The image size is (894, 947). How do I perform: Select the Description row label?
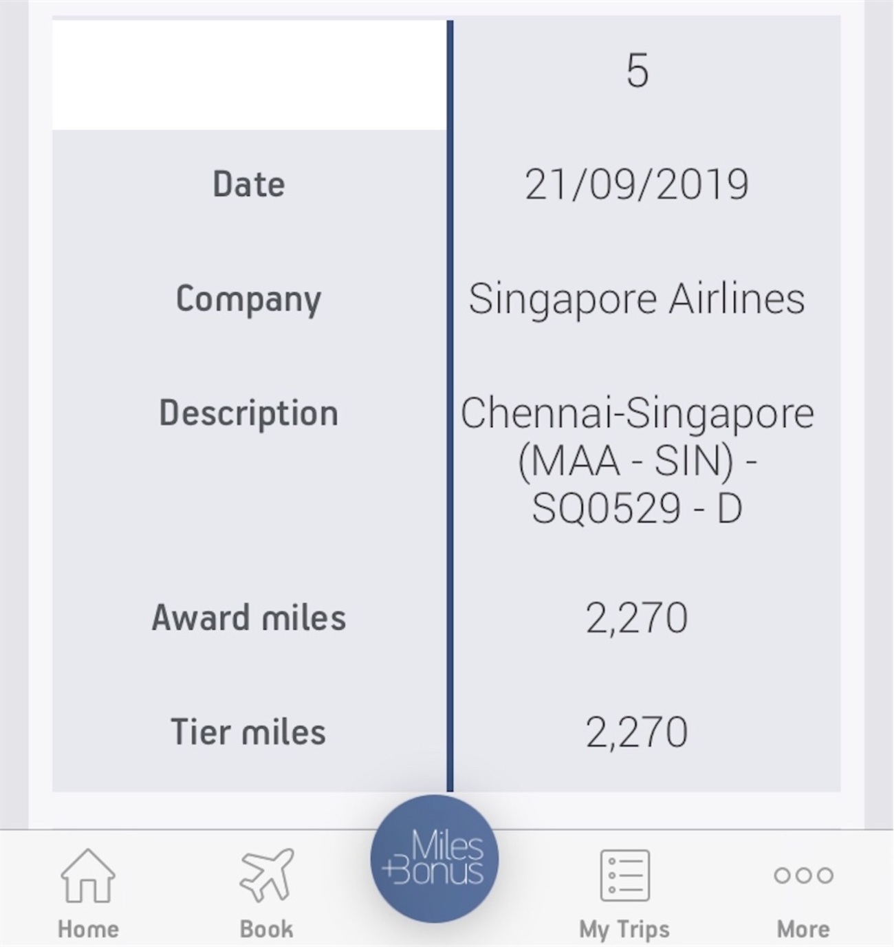(249, 413)
